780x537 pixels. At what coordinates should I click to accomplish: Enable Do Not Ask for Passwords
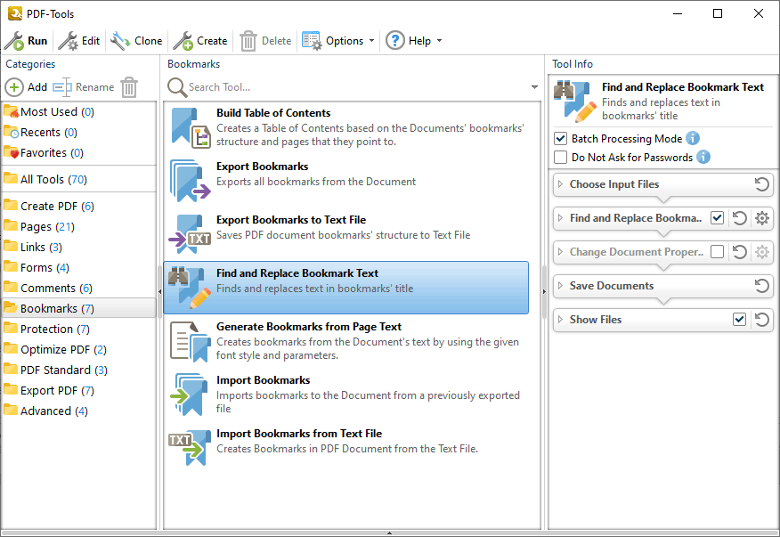pyautogui.click(x=560, y=158)
